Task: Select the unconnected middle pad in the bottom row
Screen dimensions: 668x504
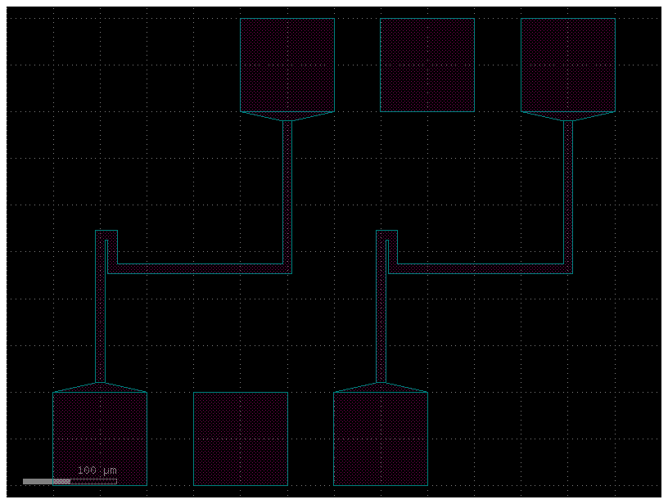Action: tap(241, 439)
